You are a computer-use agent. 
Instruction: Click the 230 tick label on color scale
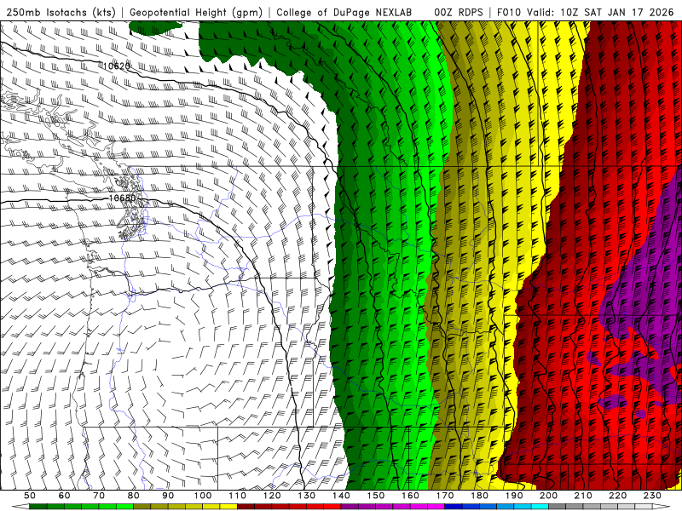[652, 496]
